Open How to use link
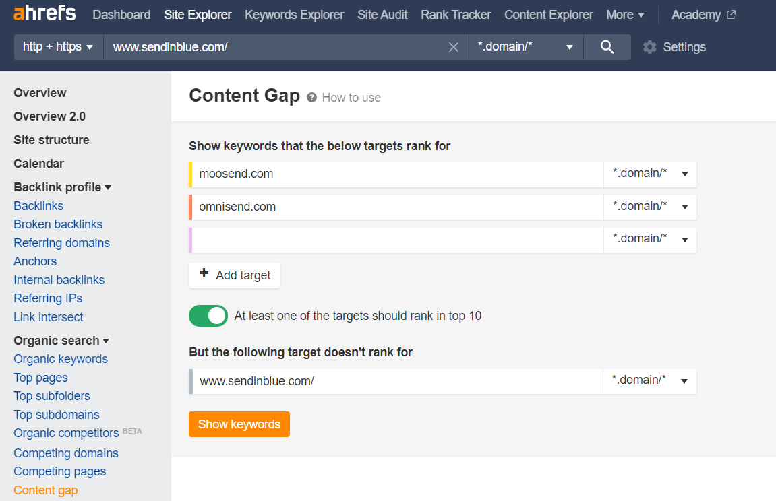The image size is (776, 501). 351,98
